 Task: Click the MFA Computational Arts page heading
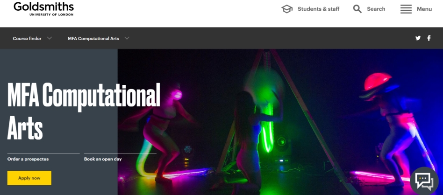[84, 111]
